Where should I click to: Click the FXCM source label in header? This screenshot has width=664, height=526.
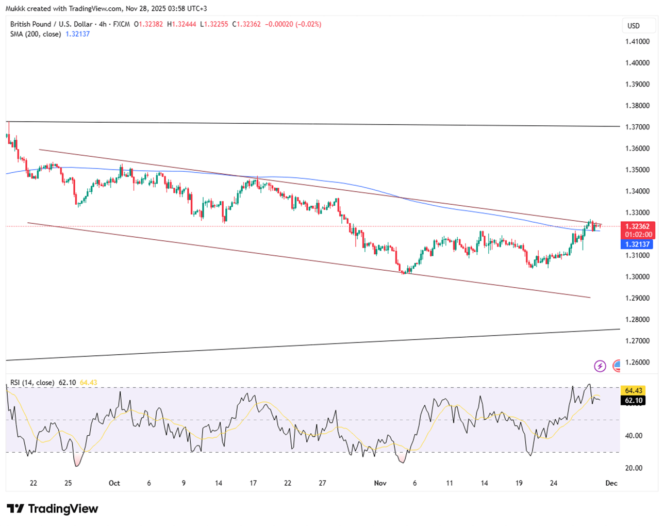coord(121,24)
